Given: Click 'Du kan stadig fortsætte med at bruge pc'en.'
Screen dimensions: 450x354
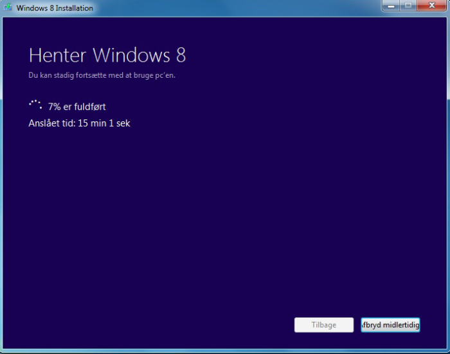Looking at the screenshot, I should tap(102, 75).
